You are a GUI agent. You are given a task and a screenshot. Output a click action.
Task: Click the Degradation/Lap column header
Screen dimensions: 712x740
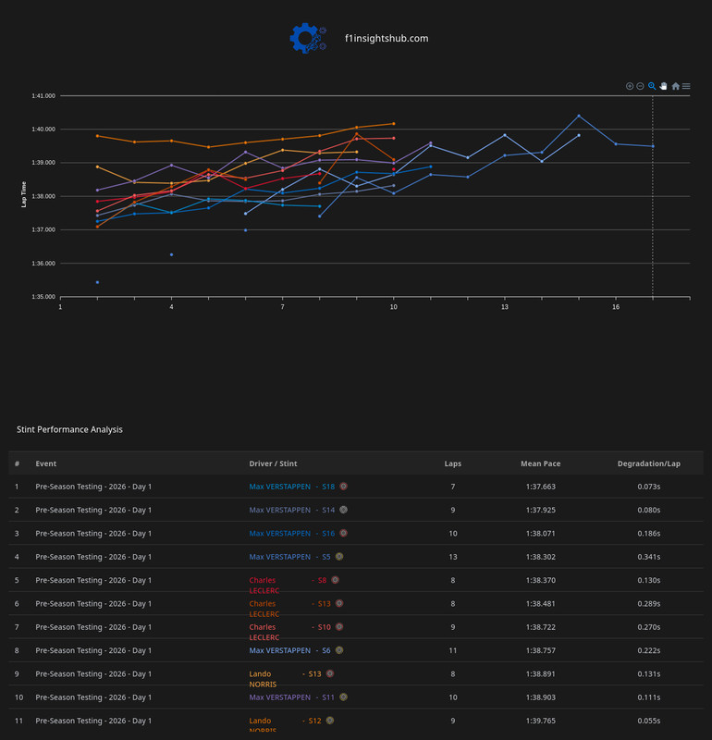(x=649, y=463)
